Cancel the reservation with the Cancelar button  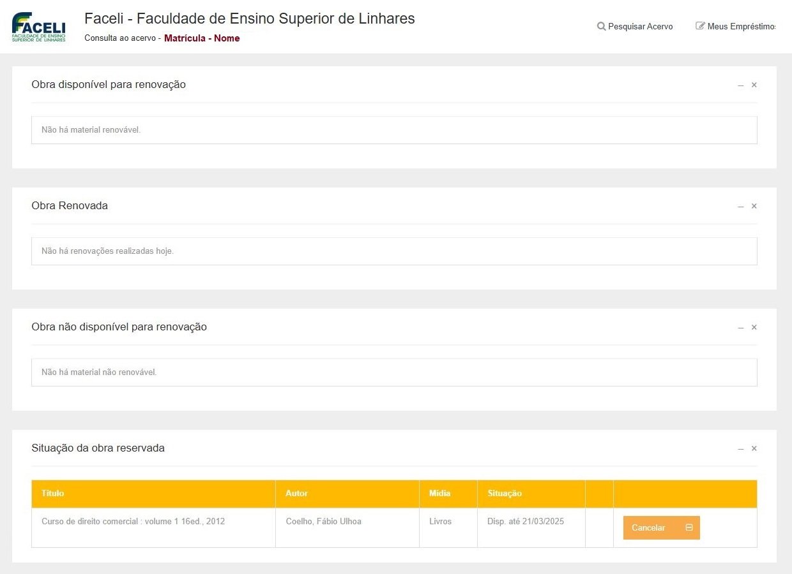point(648,528)
